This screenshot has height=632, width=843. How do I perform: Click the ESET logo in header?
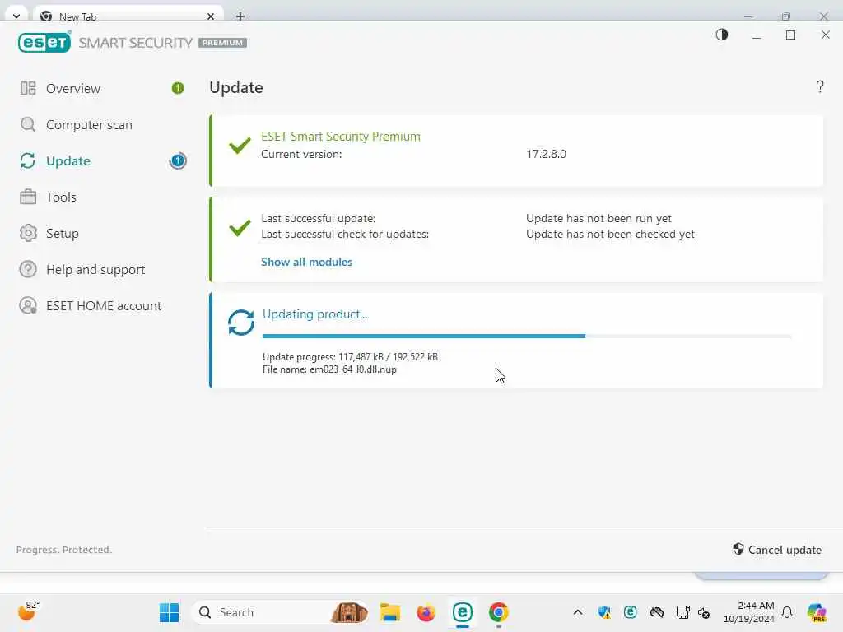pos(44,42)
